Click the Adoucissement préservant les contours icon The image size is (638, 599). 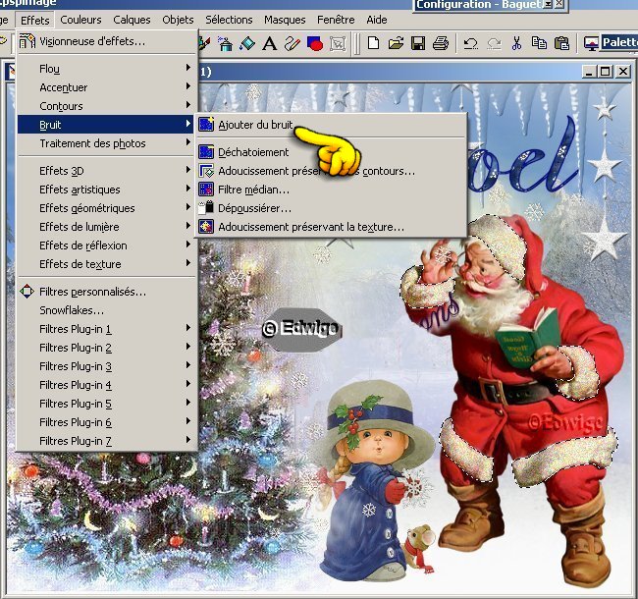(x=206, y=171)
